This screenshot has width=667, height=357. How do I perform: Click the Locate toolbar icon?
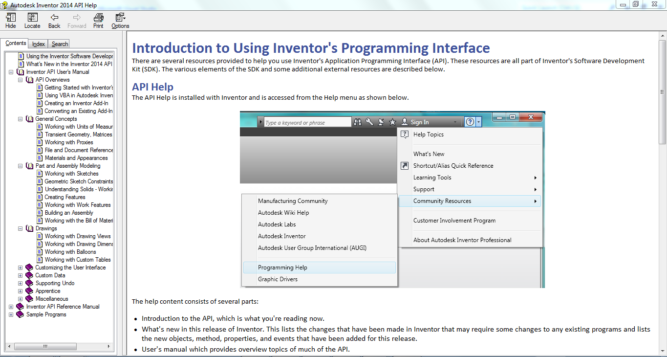point(32,18)
